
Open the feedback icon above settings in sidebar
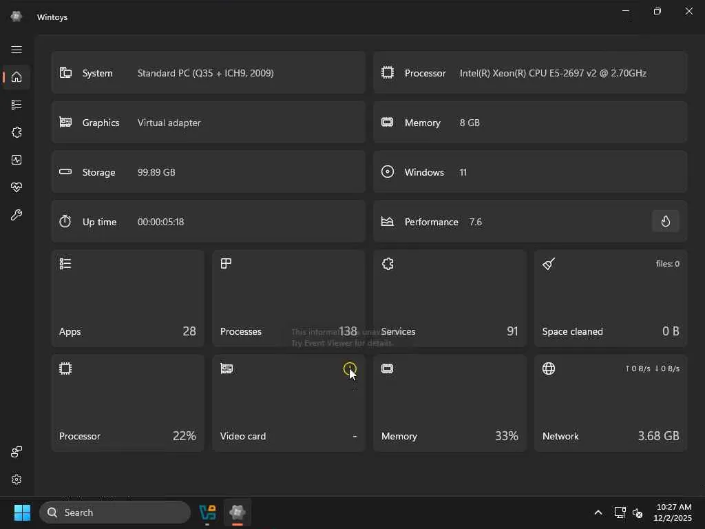point(17,452)
